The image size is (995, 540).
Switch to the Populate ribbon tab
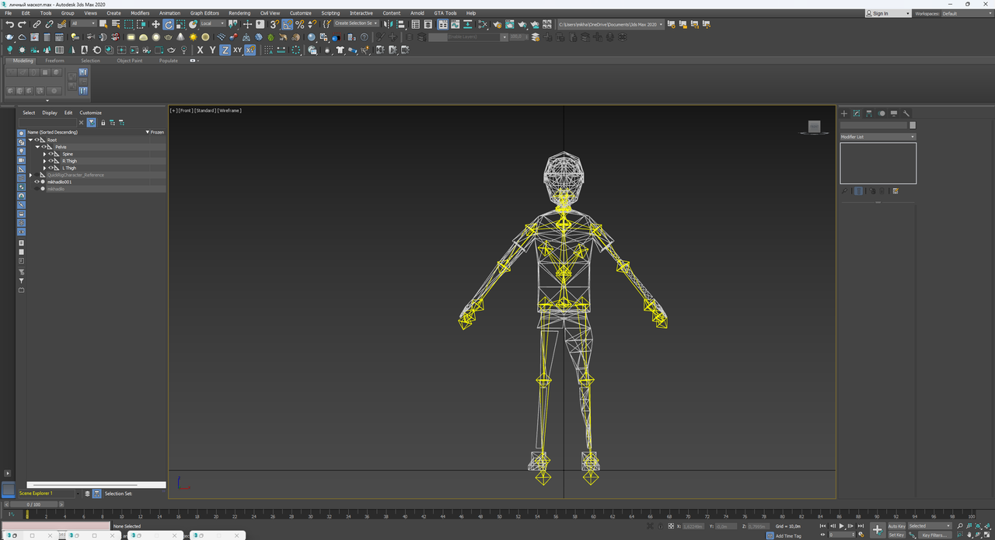tap(169, 61)
